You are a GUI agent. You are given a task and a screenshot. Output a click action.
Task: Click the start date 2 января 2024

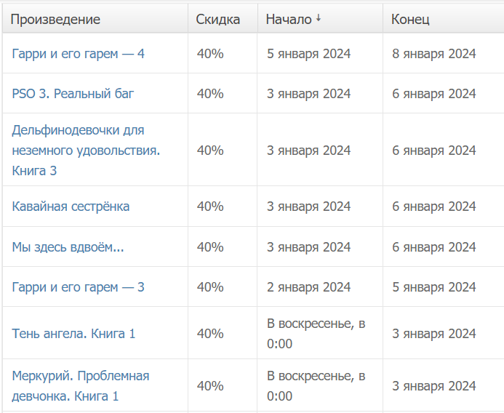point(308,287)
